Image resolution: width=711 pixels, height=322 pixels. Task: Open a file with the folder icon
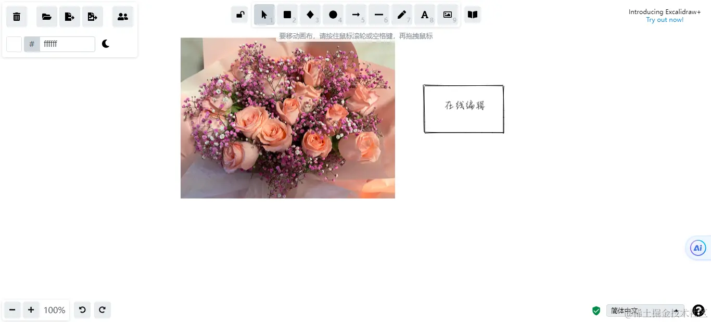click(47, 17)
